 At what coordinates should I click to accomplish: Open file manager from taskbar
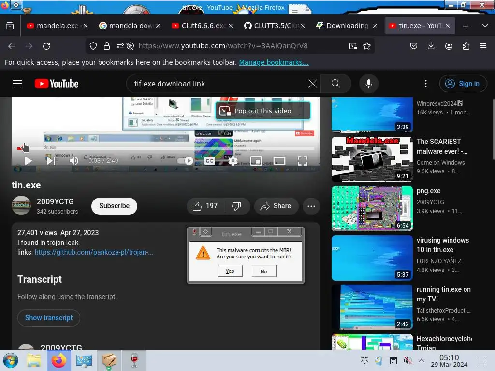pos(34,360)
